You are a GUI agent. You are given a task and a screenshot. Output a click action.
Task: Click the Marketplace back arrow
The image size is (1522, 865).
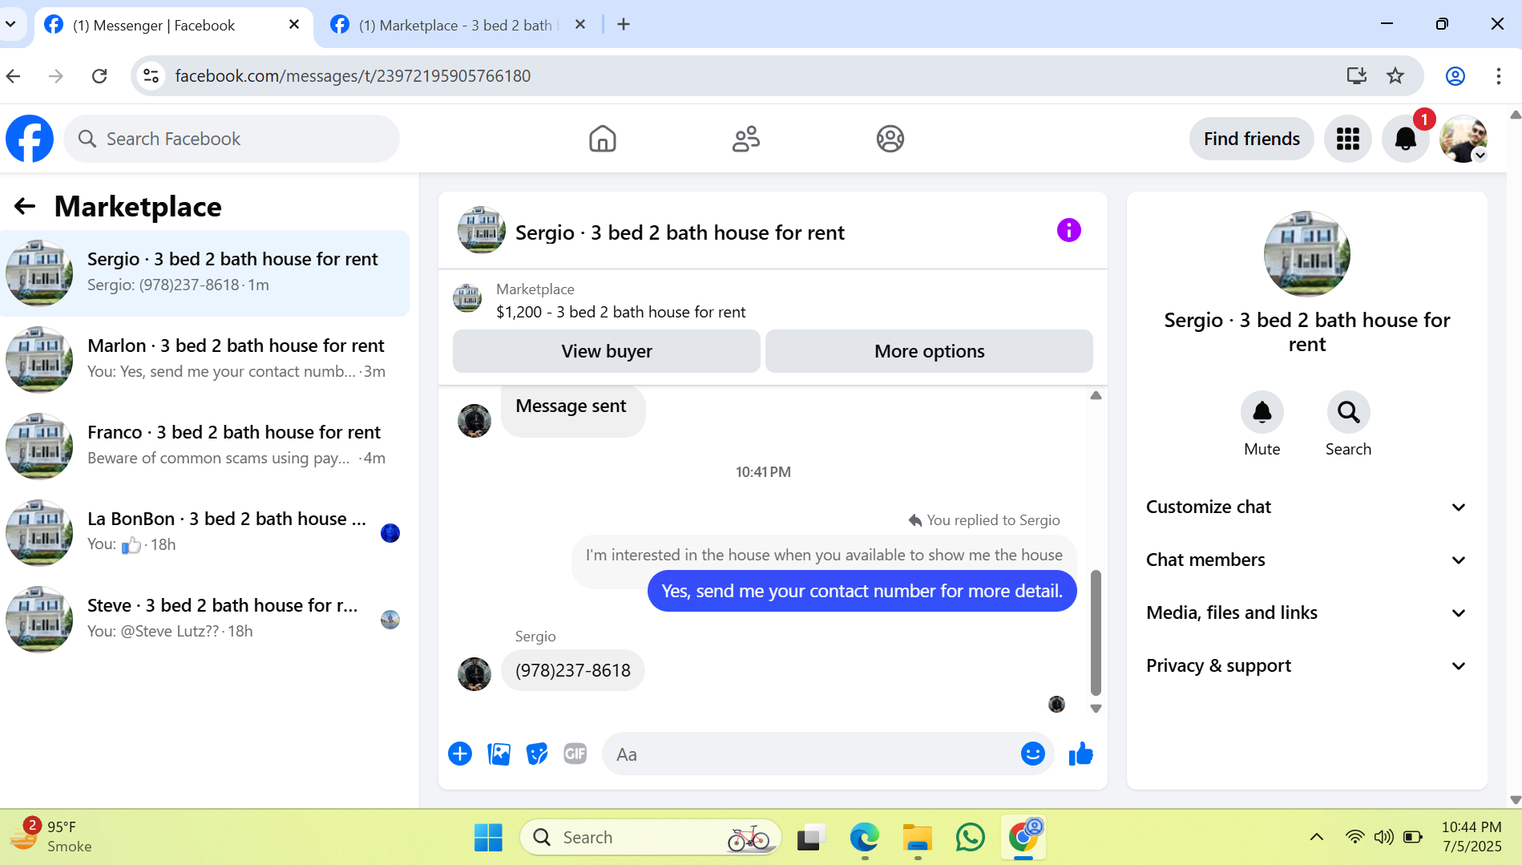pyautogui.click(x=25, y=206)
